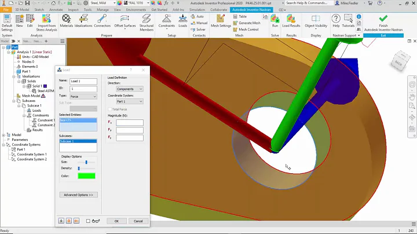Finish Autodesk Inventor Nastran

(383, 23)
